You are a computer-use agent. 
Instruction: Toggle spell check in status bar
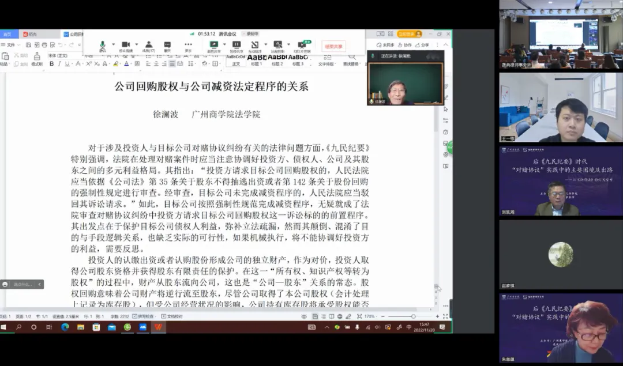(x=143, y=316)
